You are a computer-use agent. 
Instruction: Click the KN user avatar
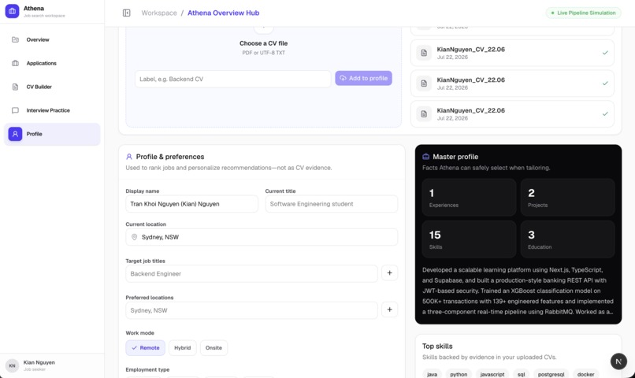pos(12,366)
